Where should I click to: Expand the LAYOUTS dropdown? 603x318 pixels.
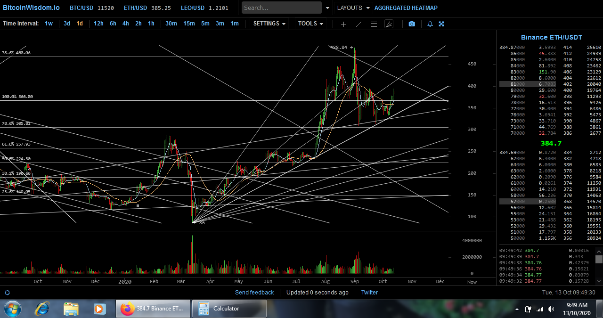tap(353, 8)
